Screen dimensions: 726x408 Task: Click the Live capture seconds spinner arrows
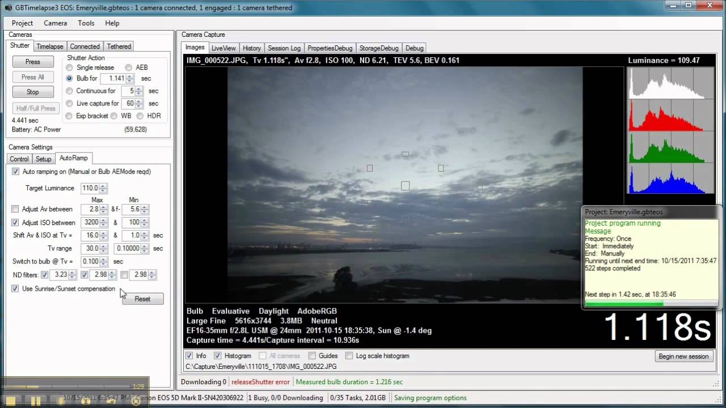coord(139,104)
